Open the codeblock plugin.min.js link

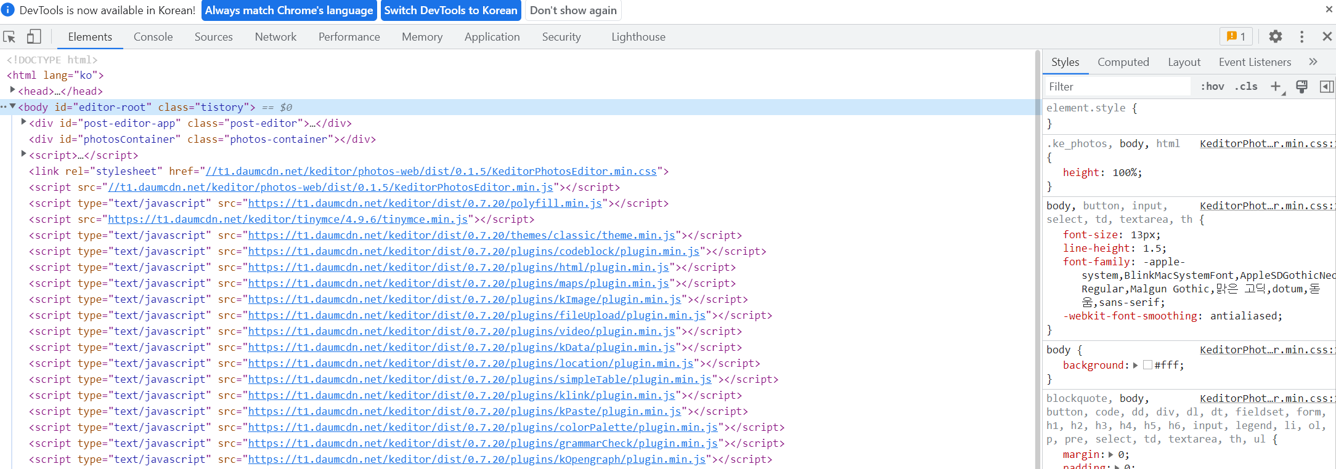click(x=474, y=251)
